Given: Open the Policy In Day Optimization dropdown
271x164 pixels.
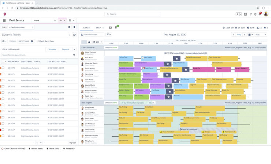Looking at the screenshot, I should point(21,27).
